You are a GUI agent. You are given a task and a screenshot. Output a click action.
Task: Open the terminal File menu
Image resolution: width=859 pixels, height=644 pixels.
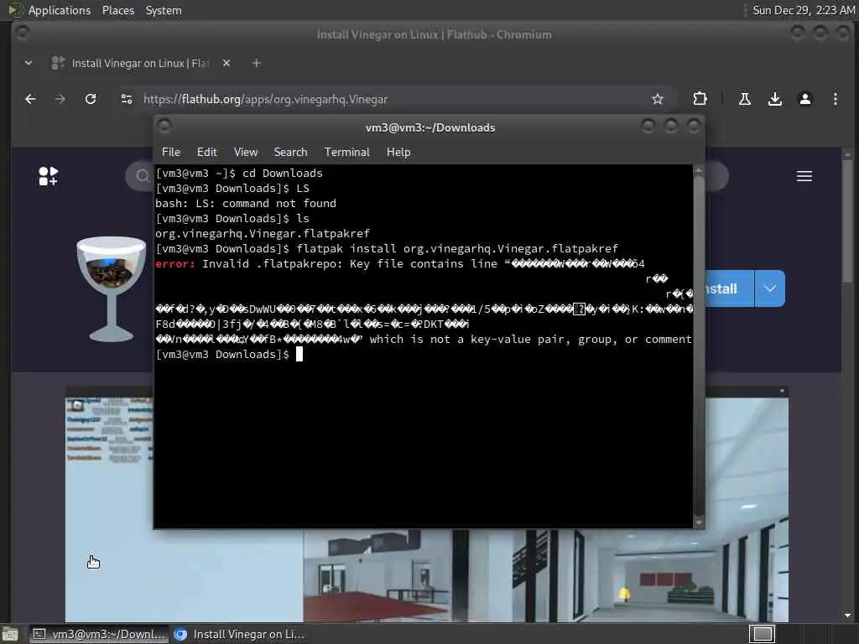[171, 153]
